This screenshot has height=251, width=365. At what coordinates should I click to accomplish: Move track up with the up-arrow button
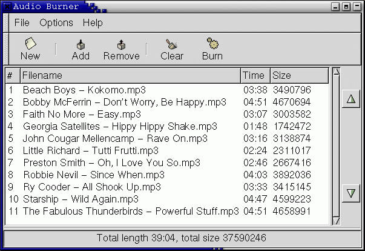tap(351, 99)
